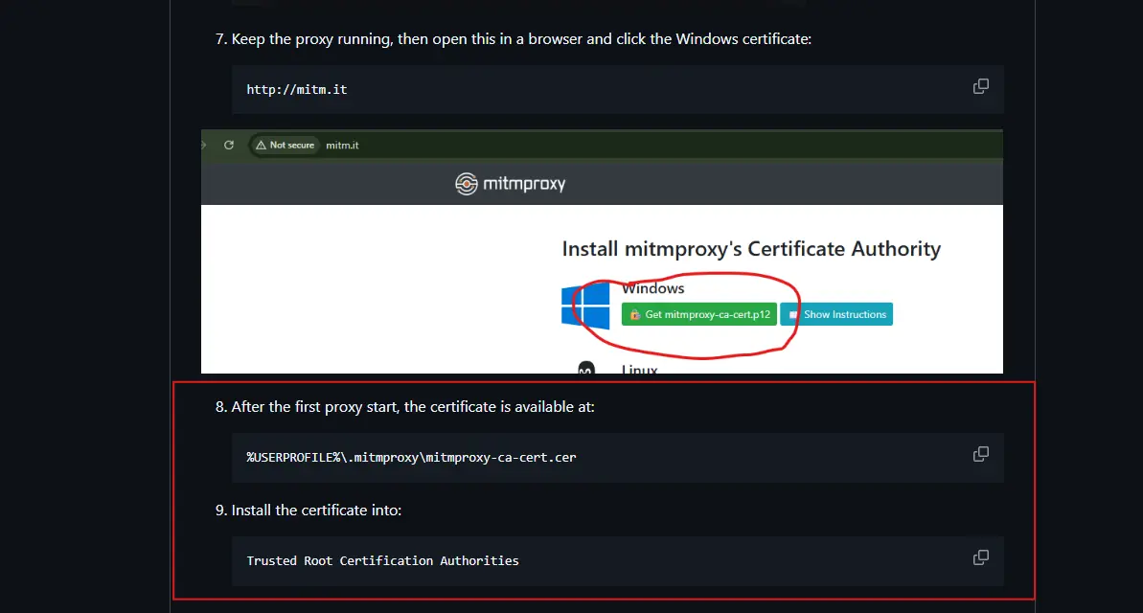The width and height of the screenshot is (1143, 613).
Task: Click the Windows label above cert button
Action: (653, 288)
